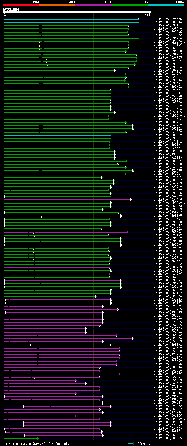Click the UniRef100_C0PHR2 hit
This screenshot has width=187, height=446.
coord(168,180)
